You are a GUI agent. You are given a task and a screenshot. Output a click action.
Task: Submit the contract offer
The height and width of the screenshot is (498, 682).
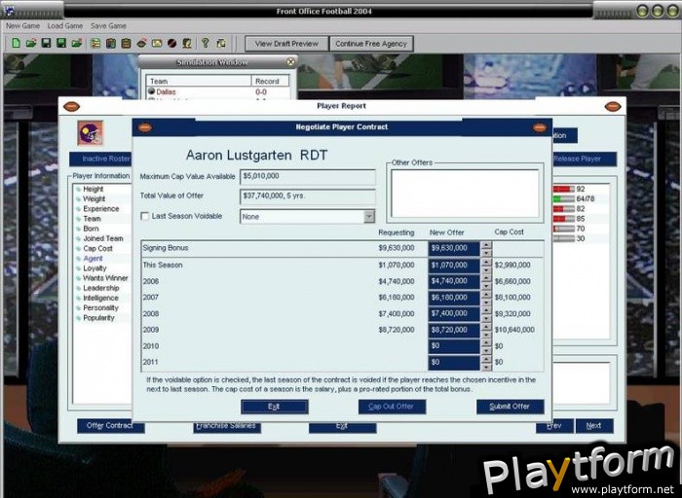tap(511, 407)
